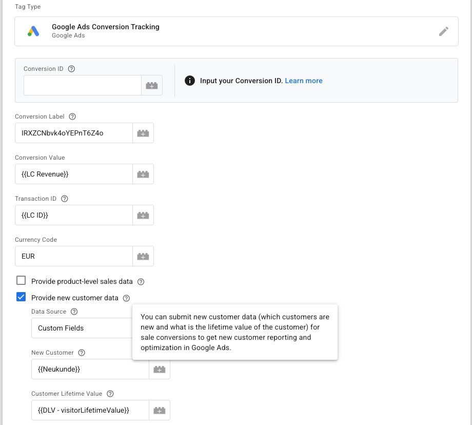Click the Tag Type heading text

coord(28,7)
